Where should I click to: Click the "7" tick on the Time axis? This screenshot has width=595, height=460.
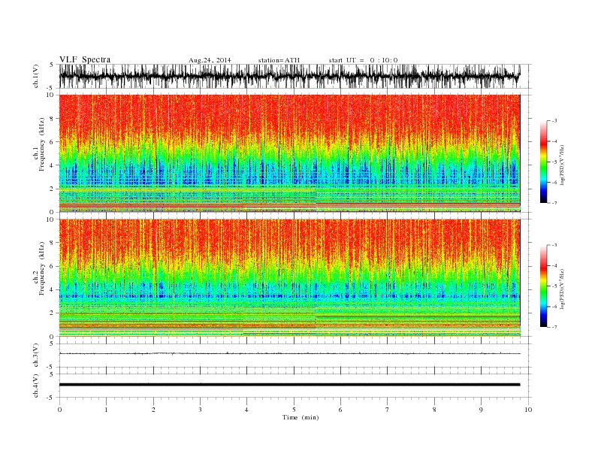click(388, 410)
